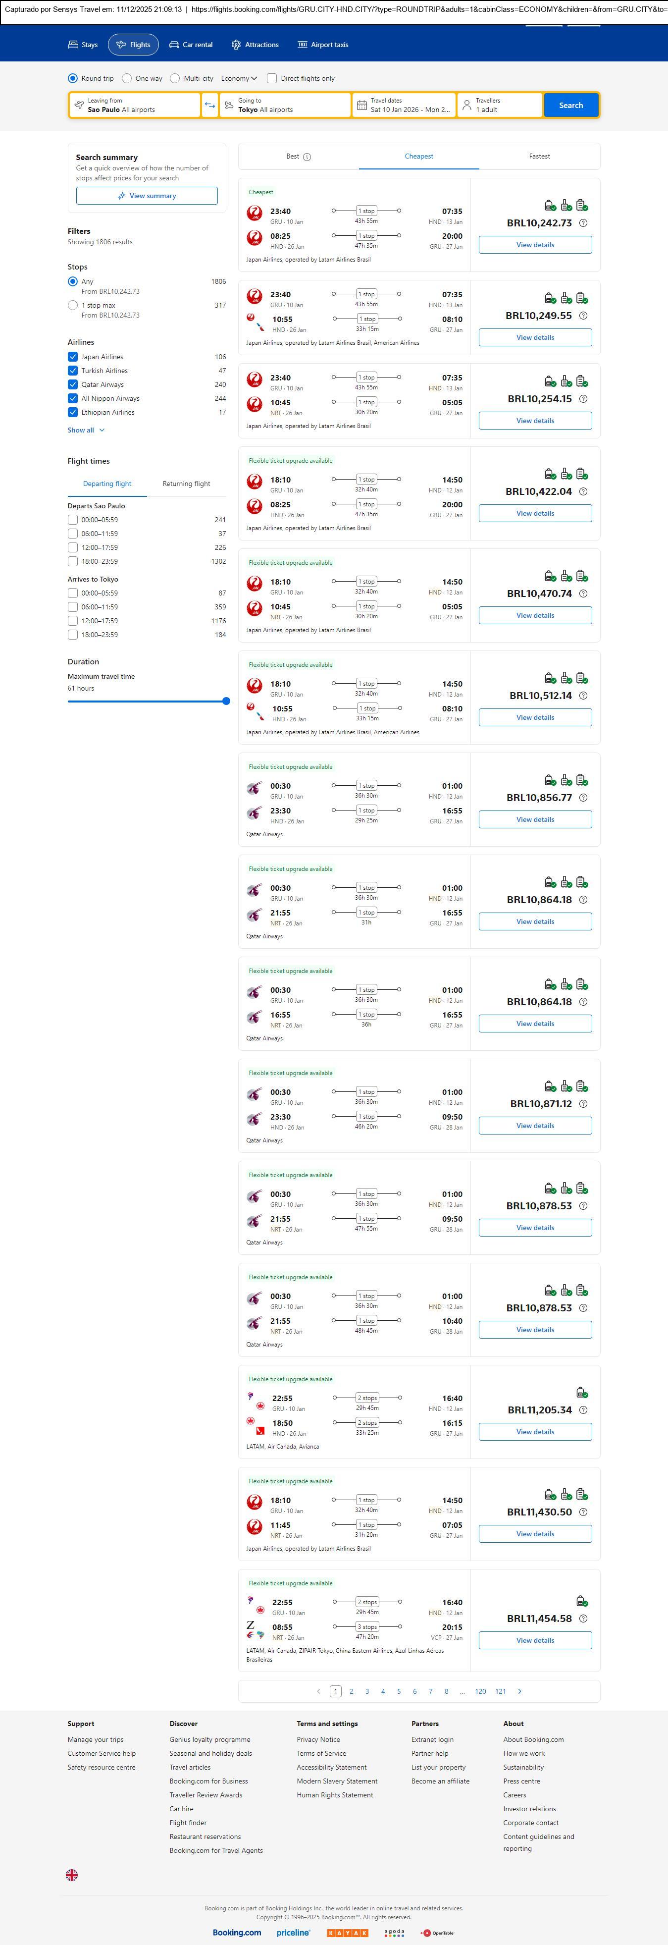Screen dimensions: 668x1945
Task: Switch to the Fastest sorting tab
Action: 539,156
